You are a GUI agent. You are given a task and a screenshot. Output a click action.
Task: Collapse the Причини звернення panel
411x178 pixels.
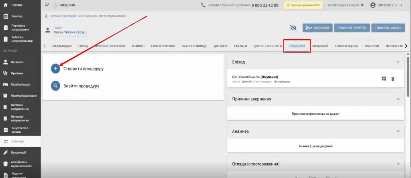pos(398,99)
